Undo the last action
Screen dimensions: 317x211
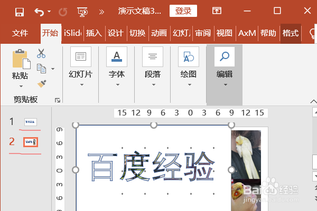[x=39, y=12]
